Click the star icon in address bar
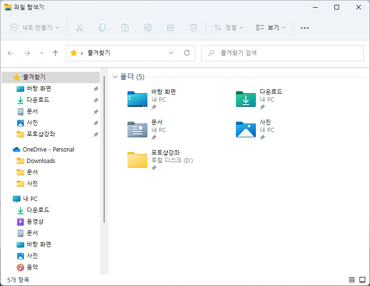The width and height of the screenshot is (370, 286). coord(74,53)
